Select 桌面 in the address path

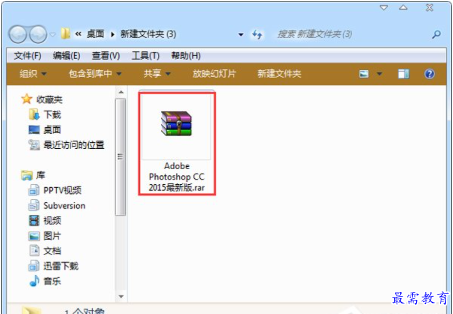click(95, 34)
